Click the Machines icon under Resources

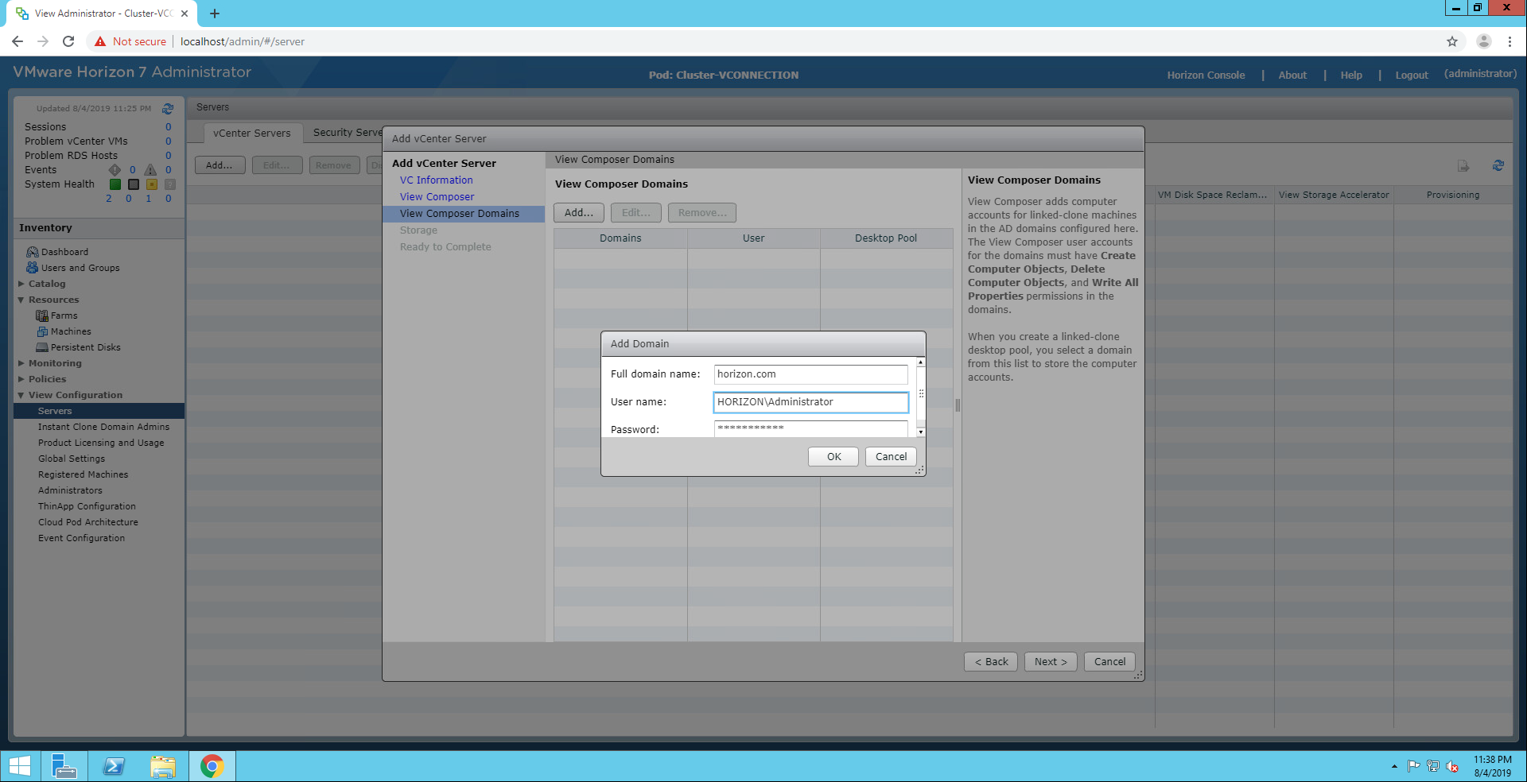point(42,331)
